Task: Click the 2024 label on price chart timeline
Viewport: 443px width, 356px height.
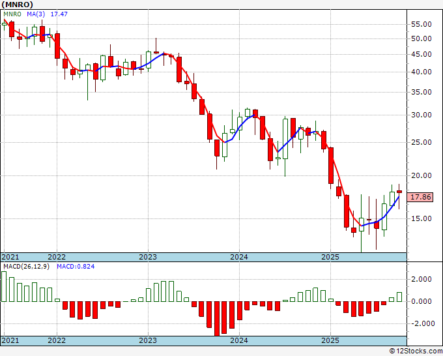Action: 239,257
